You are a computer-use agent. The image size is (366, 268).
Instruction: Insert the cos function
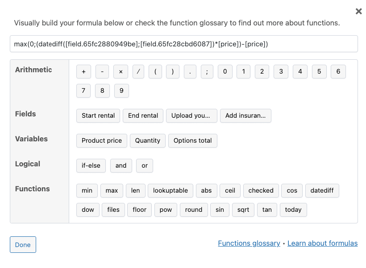(x=292, y=190)
